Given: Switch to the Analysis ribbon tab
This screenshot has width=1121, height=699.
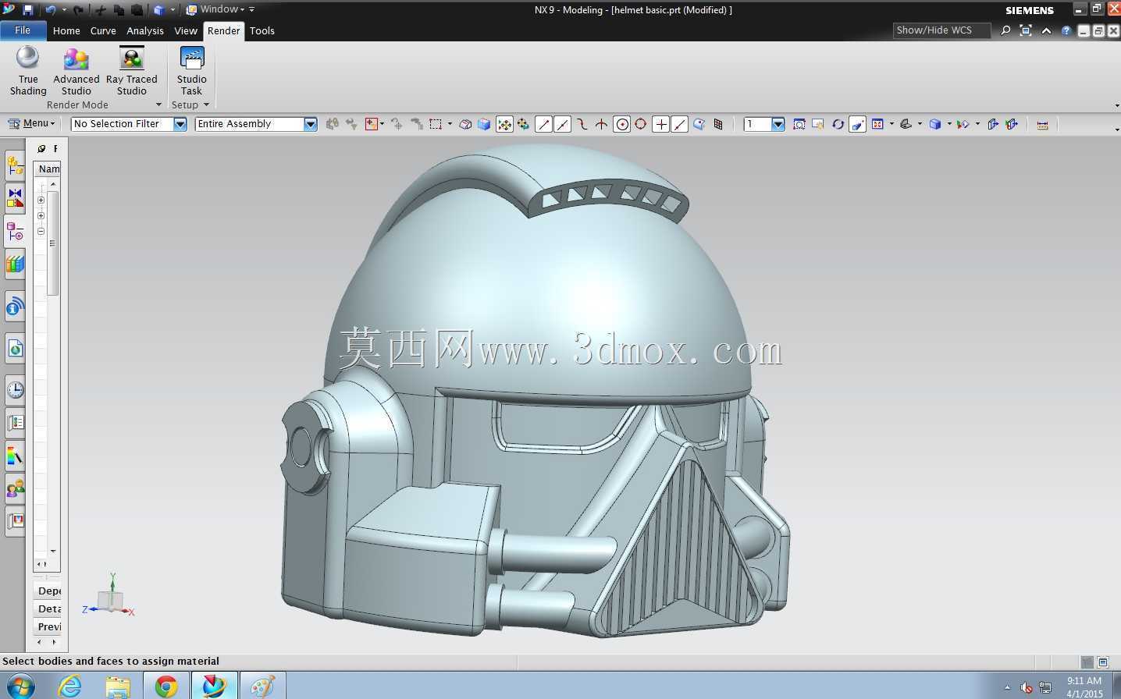Looking at the screenshot, I should coord(145,31).
